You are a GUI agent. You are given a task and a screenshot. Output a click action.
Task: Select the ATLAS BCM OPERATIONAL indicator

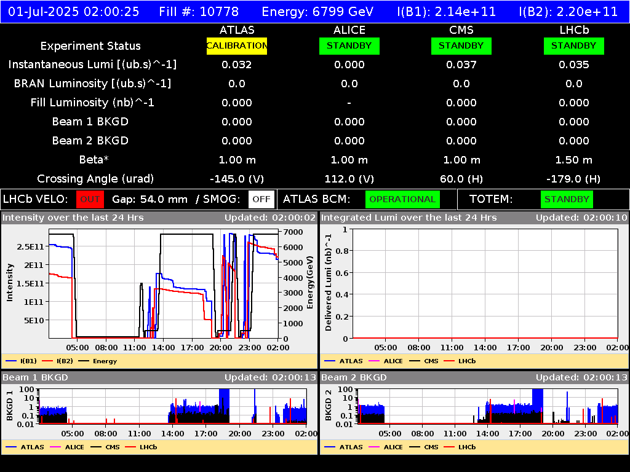pos(402,200)
